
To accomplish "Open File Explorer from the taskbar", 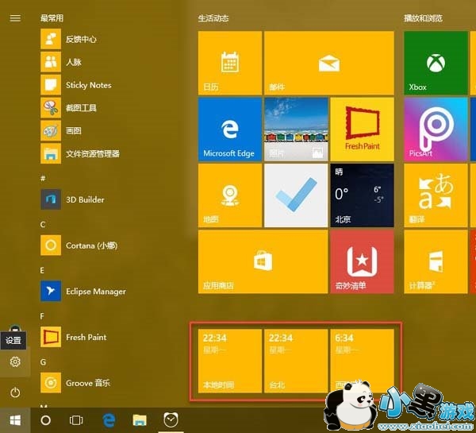I will [140, 420].
